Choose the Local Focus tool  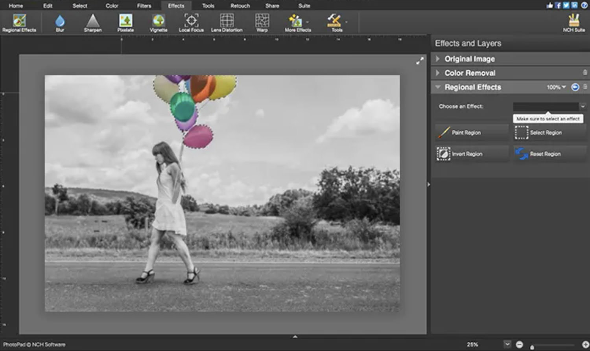(x=191, y=23)
